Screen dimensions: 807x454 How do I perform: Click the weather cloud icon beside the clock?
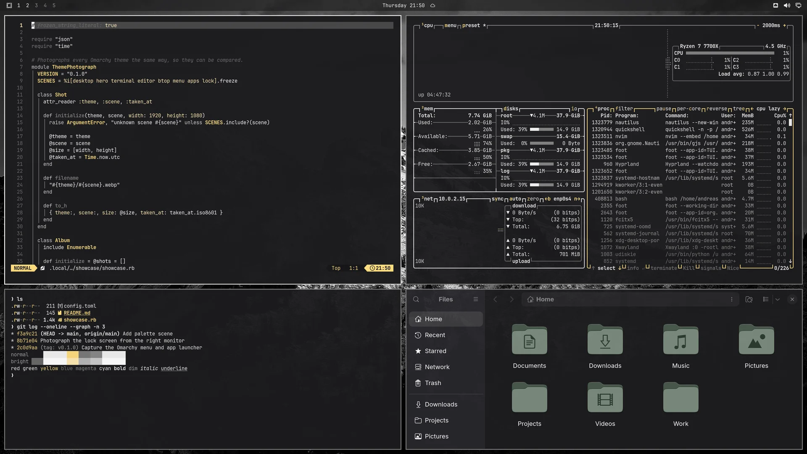click(433, 5)
